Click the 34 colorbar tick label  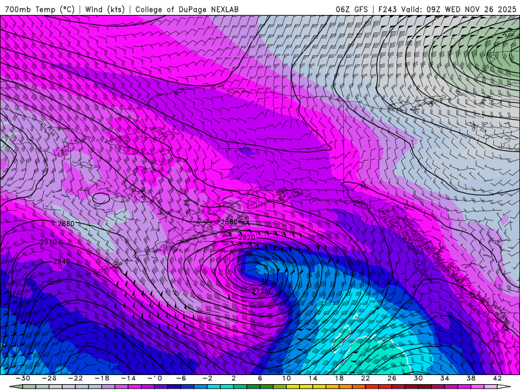coord(445,378)
